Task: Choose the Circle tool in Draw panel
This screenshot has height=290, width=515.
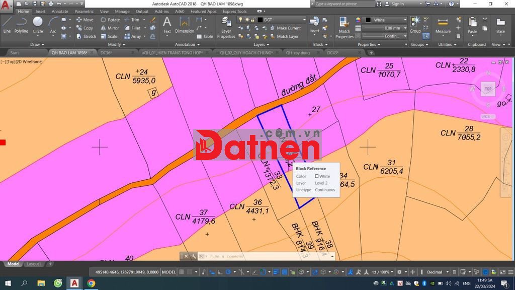Action: 38,24
